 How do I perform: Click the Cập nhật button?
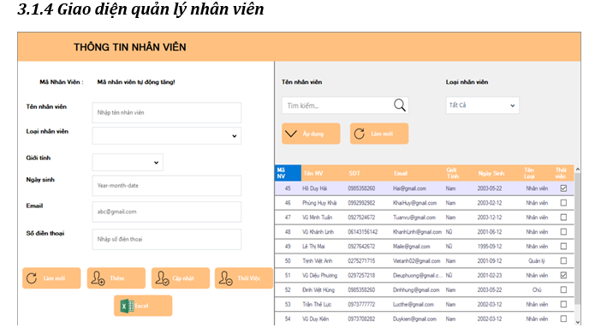coord(181,278)
